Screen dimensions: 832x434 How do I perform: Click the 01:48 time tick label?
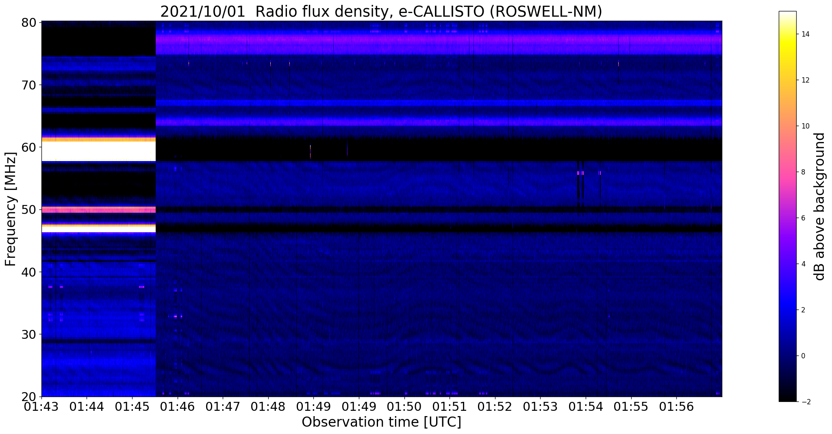tap(268, 407)
